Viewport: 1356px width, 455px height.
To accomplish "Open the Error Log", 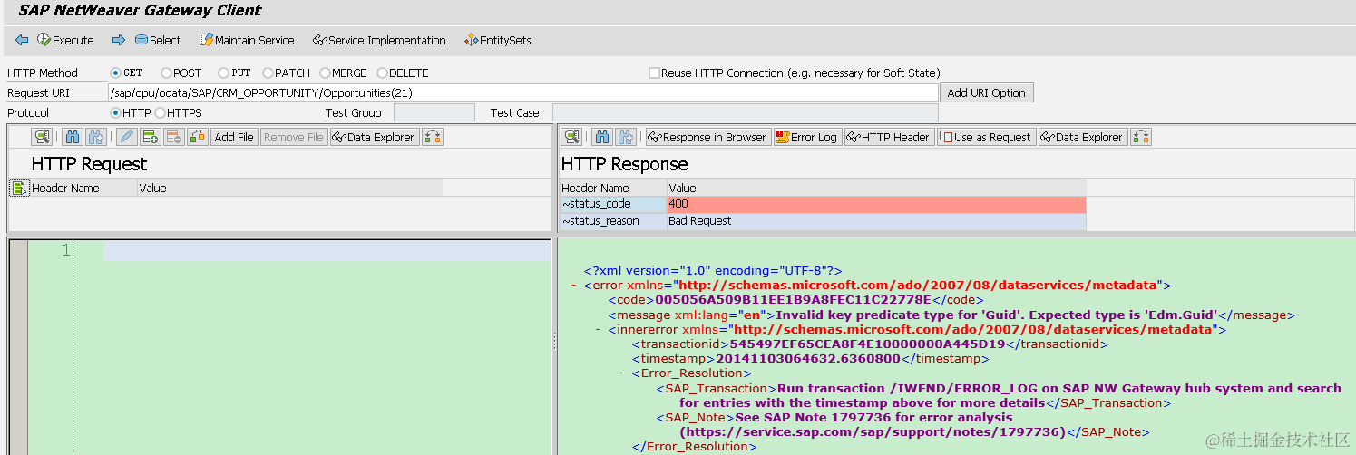I will click(x=807, y=137).
